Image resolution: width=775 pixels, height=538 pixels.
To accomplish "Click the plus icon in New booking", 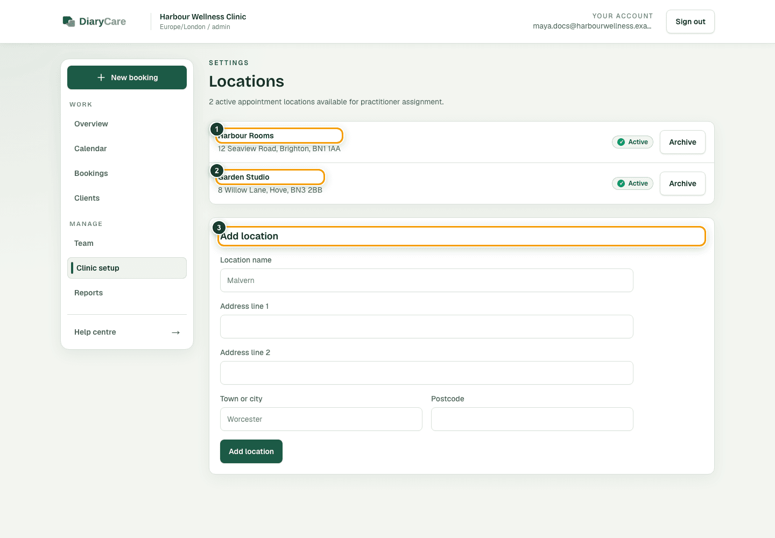I will (101, 77).
